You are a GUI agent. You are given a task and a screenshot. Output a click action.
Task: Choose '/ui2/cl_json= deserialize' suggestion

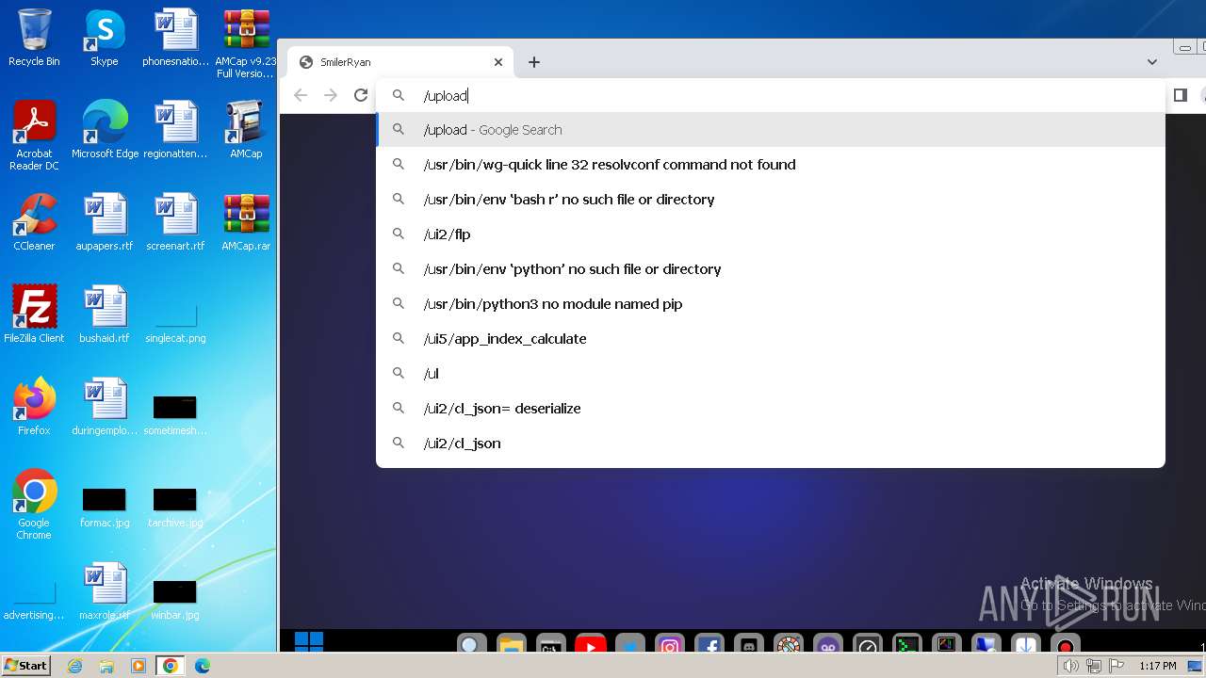771,409
